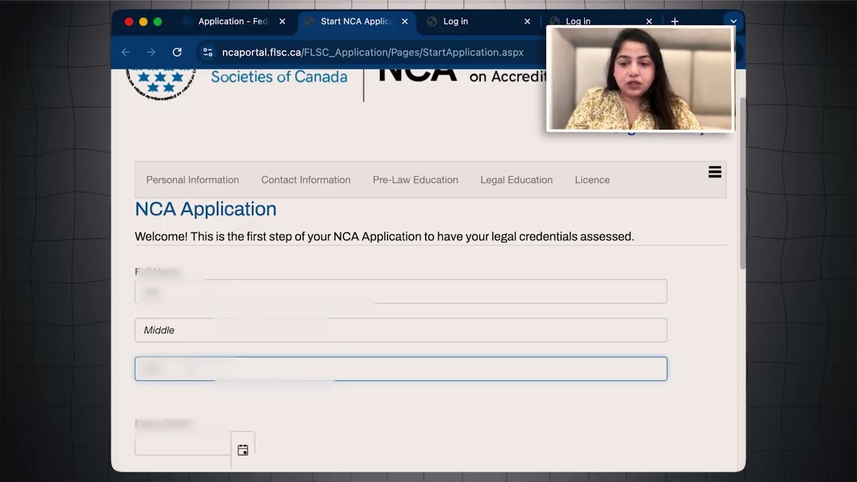
Task: Open the Pre-Law Education section
Action: pyautogui.click(x=416, y=179)
